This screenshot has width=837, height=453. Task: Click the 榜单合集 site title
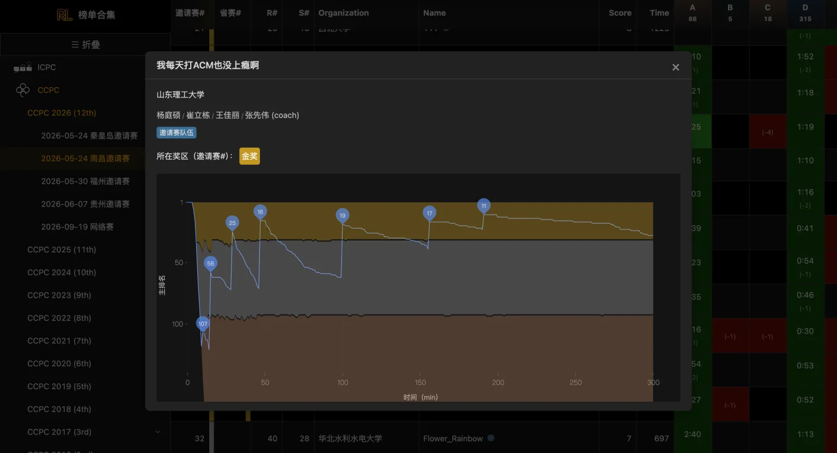[x=96, y=15]
